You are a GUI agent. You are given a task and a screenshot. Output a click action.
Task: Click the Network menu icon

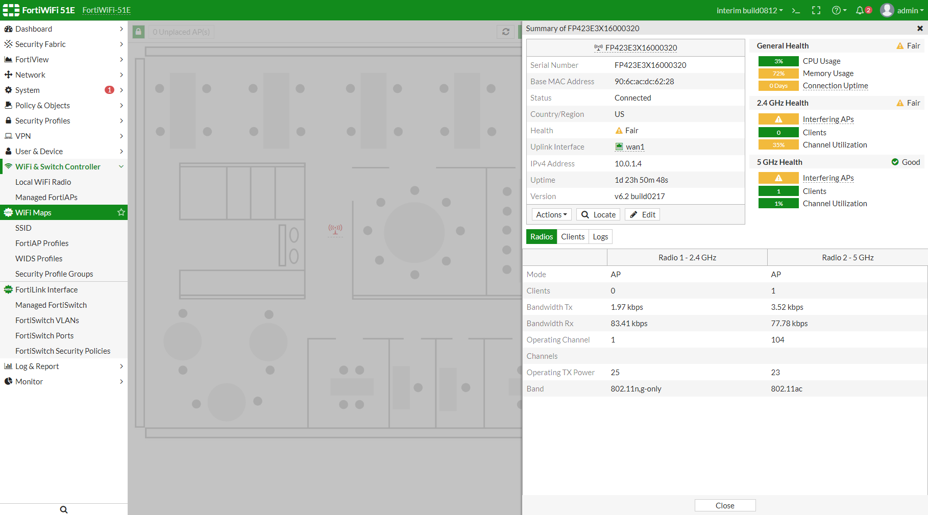point(8,75)
